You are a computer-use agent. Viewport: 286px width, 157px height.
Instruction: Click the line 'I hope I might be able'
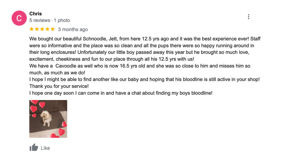coord(145,80)
